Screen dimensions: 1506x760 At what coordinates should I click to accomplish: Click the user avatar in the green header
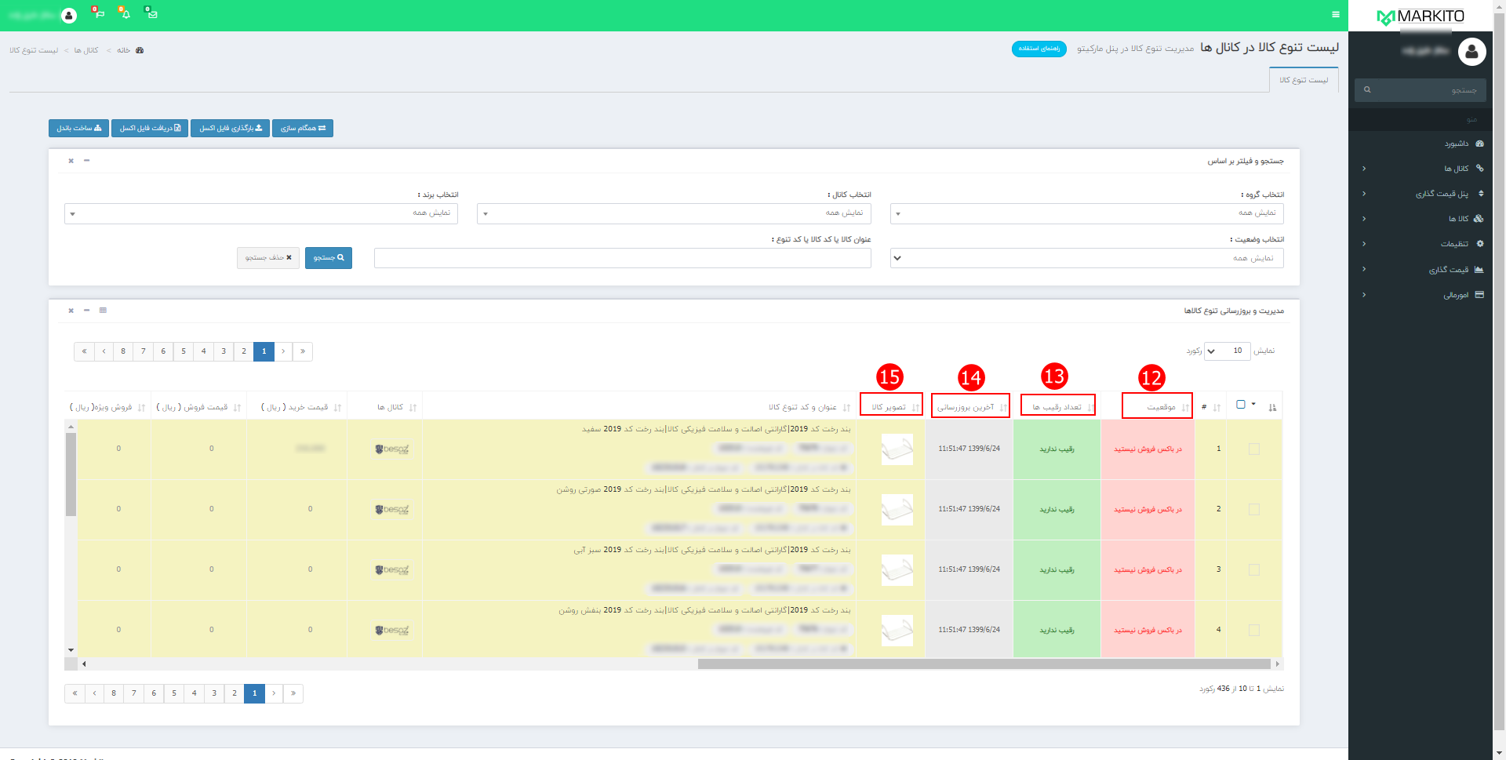pos(69,15)
